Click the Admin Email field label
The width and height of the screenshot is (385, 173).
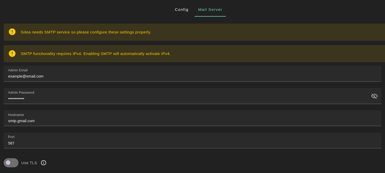pyautogui.click(x=18, y=70)
